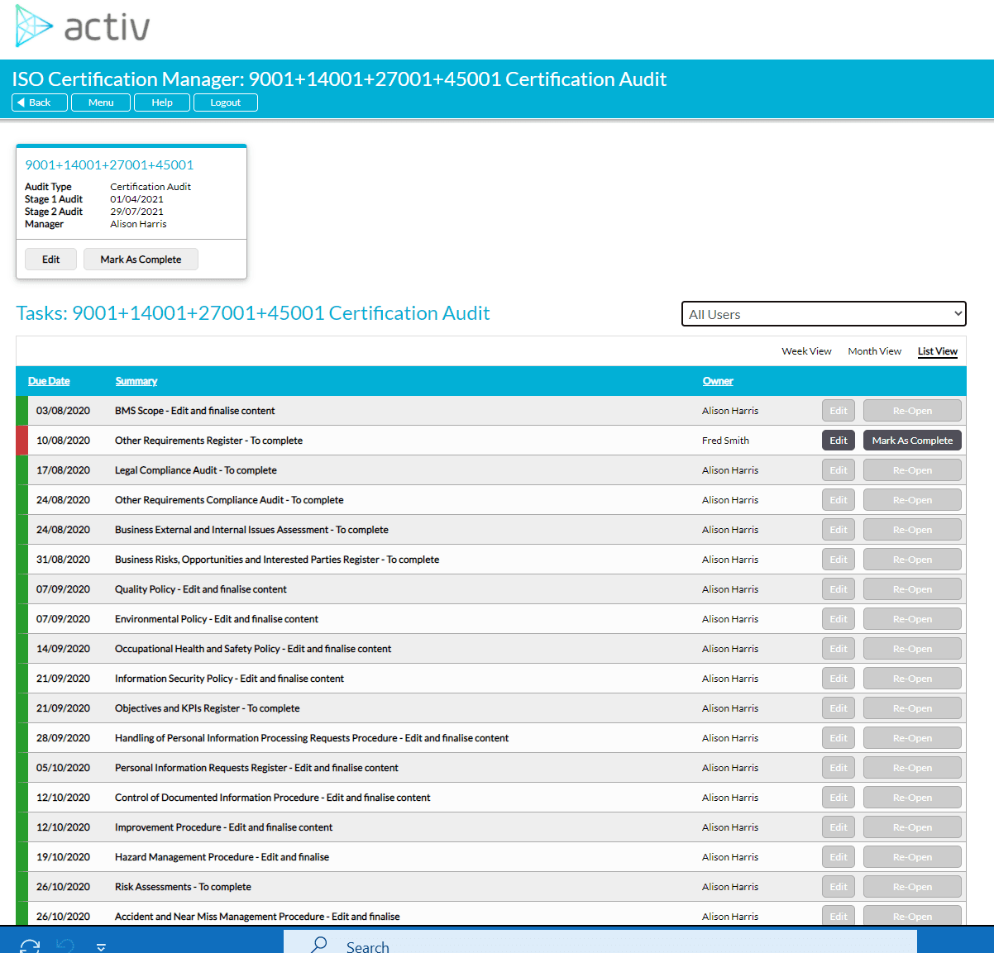Switch to Week View
The height and width of the screenshot is (953, 994).
(x=806, y=350)
